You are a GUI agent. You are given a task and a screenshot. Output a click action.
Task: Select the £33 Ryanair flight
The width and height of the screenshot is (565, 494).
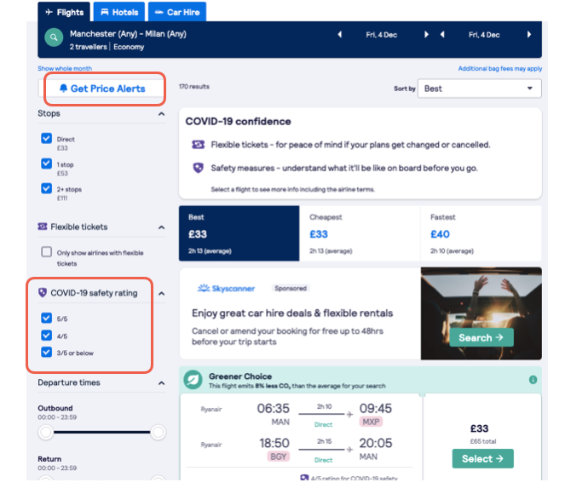pyautogui.click(x=483, y=458)
